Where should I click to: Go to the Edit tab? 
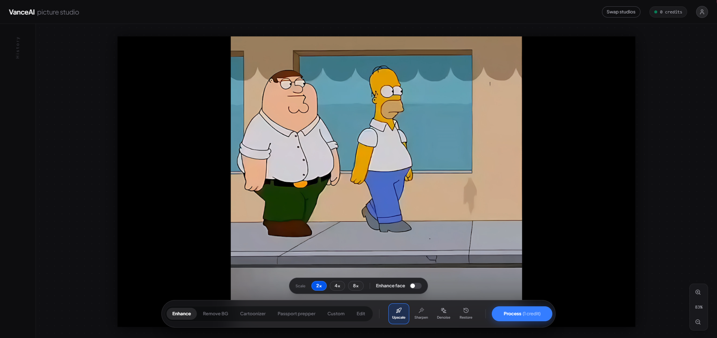[x=361, y=314]
